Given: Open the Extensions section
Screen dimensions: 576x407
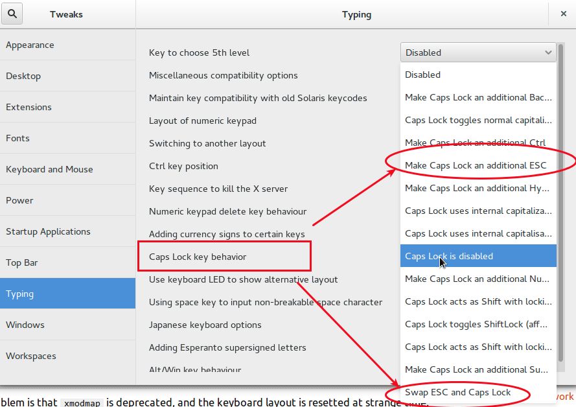Looking at the screenshot, I should tap(67, 107).
